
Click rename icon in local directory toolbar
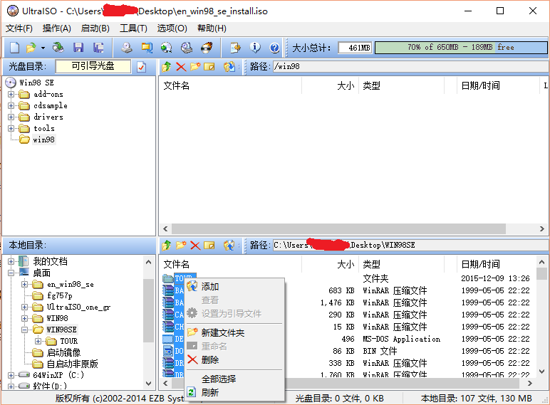(209, 246)
